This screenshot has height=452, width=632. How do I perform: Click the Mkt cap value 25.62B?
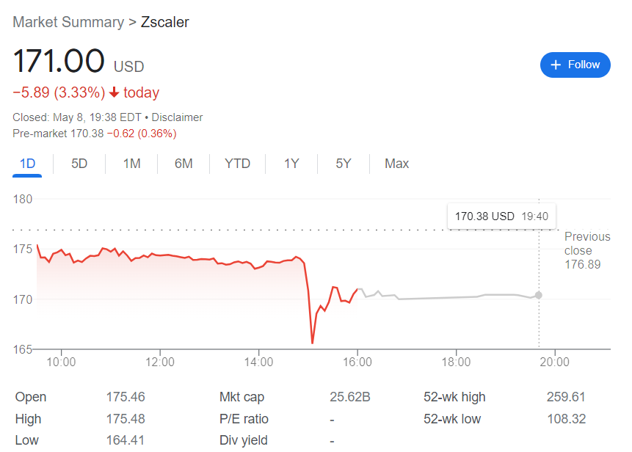point(350,397)
